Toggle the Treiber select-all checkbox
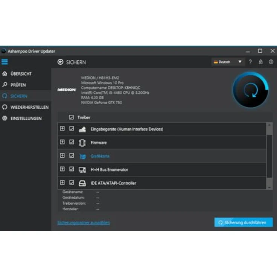The width and height of the screenshot is (277, 277). (x=72, y=117)
